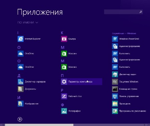This screenshot has width=150, height=126.
Task: Click the letter К group header
Action: [x=62, y=33]
